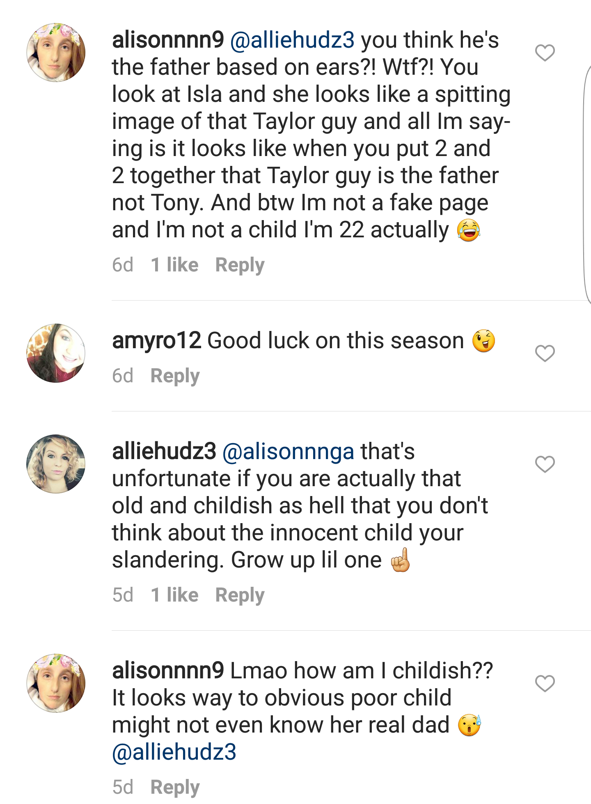Open alliehudz3's profile picture
Viewport: 591px width, 804px height.
[x=56, y=464]
